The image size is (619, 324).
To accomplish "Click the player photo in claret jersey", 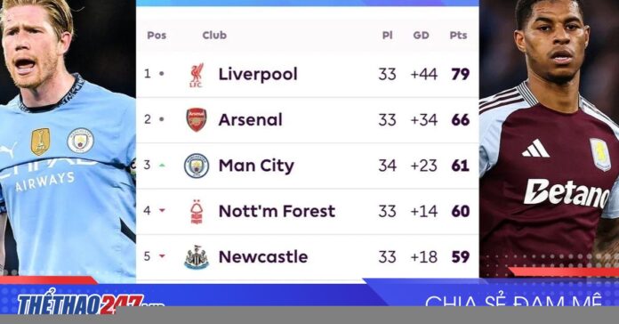I will click(x=549, y=136).
